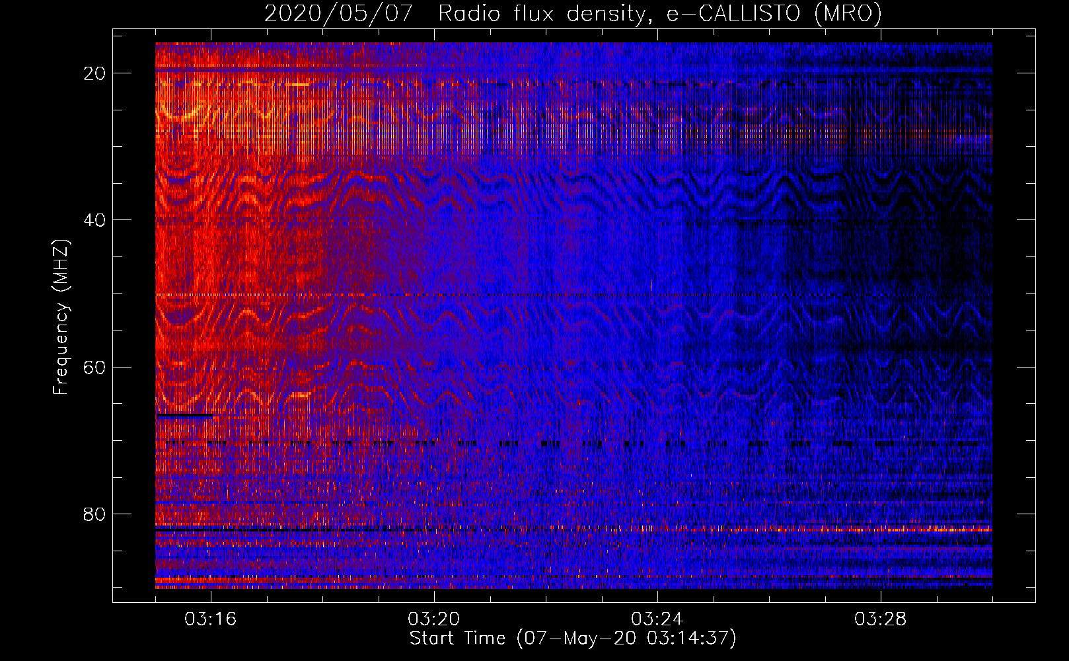Click the "60" frequency tick label
1069x661 pixels.
coord(95,368)
